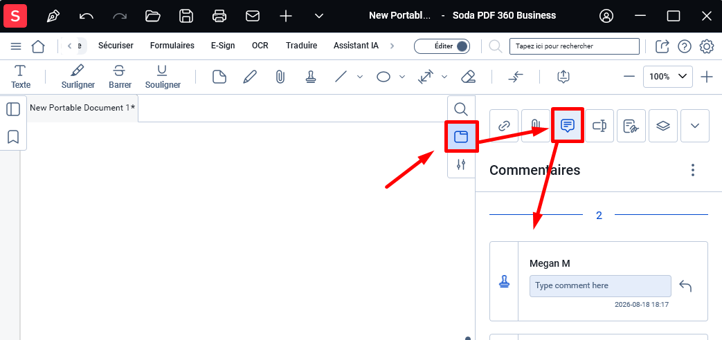Click the export comments icon

tap(563, 77)
